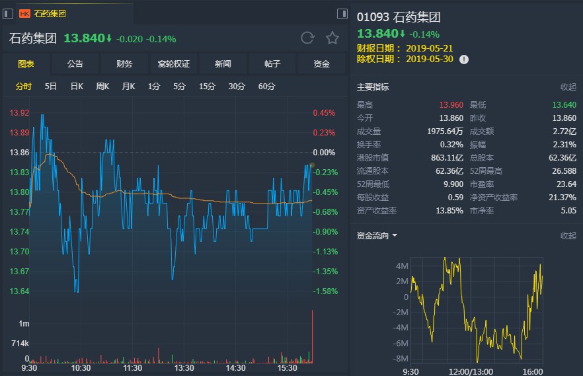The width and height of the screenshot is (583, 376).
Task: Add 石药集团 to favorites with star icon
Action: [332, 38]
